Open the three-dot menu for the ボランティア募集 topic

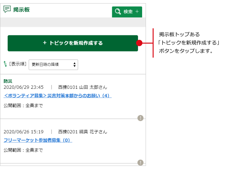click(141, 118)
